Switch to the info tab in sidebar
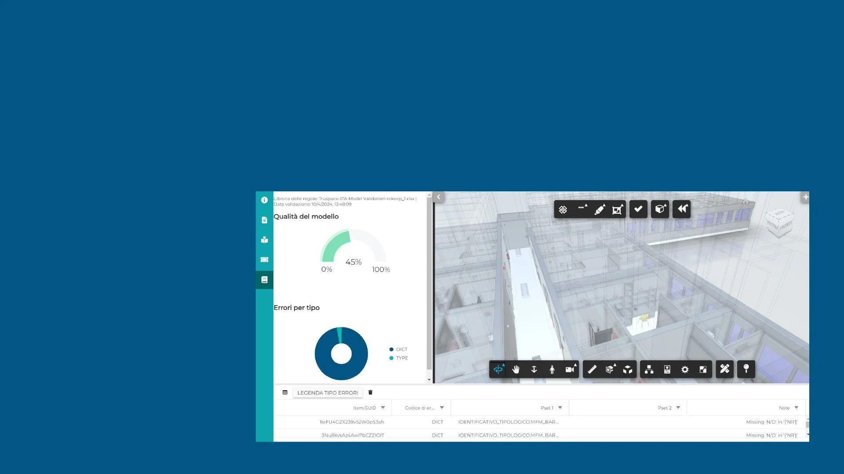This screenshot has width=844, height=474. click(x=264, y=200)
